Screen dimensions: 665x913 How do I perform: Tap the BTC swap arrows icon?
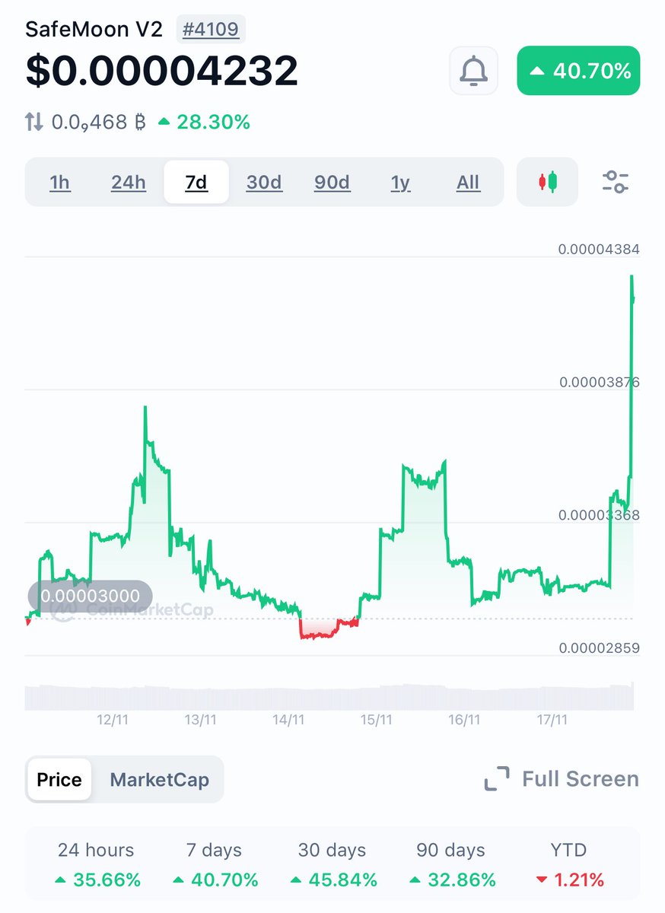[x=34, y=122]
